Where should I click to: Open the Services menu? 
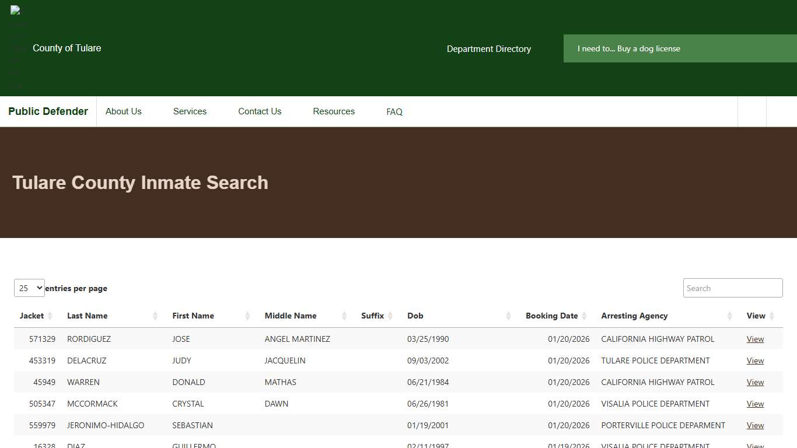(x=190, y=111)
